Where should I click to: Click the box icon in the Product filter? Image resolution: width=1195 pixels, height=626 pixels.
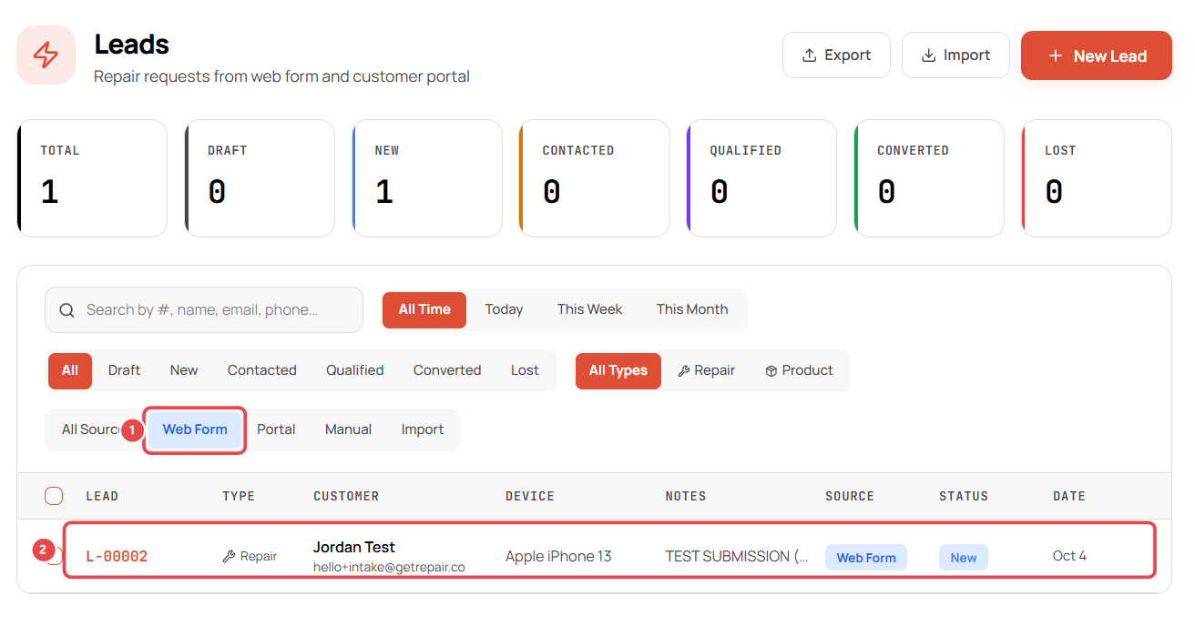771,371
